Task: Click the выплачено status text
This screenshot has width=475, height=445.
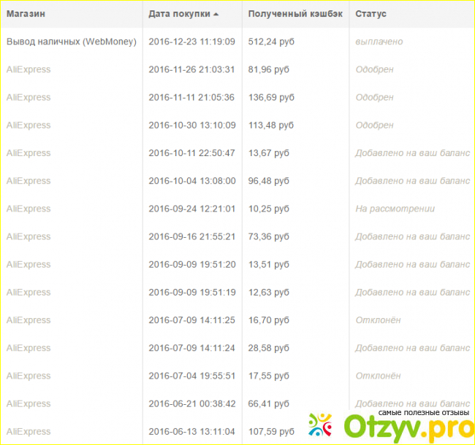Action: tap(379, 42)
